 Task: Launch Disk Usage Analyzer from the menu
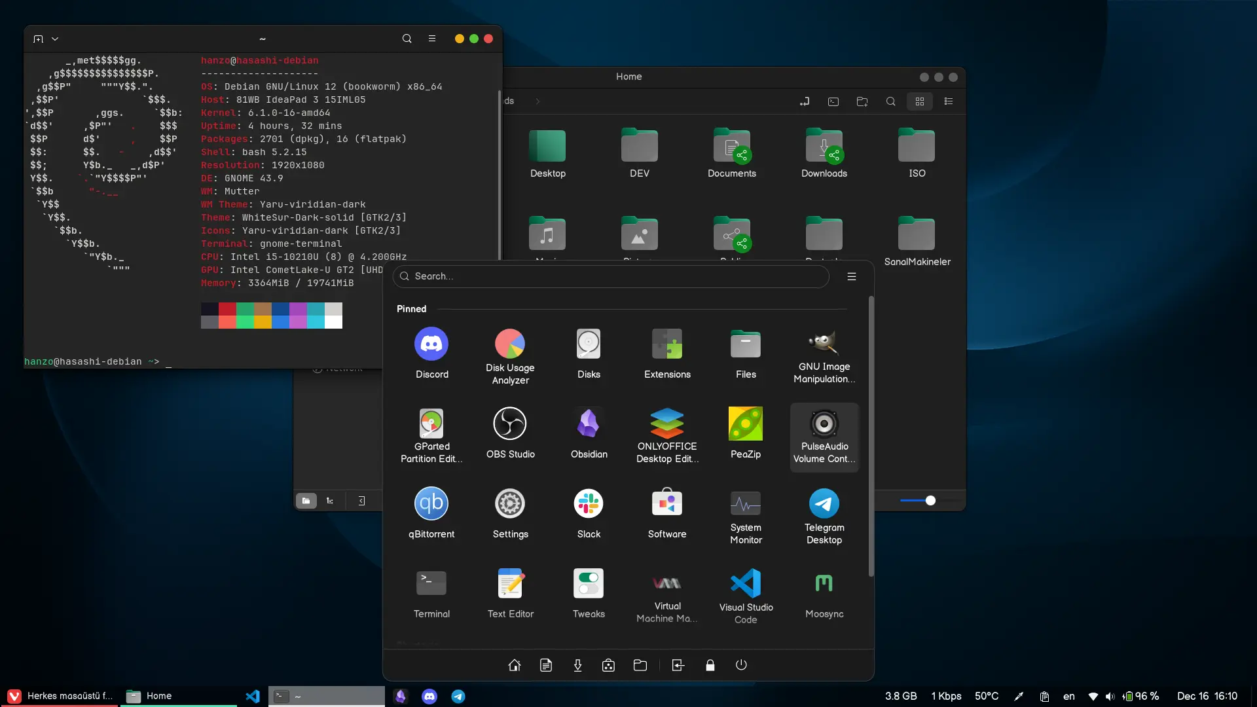coord(510,353)
